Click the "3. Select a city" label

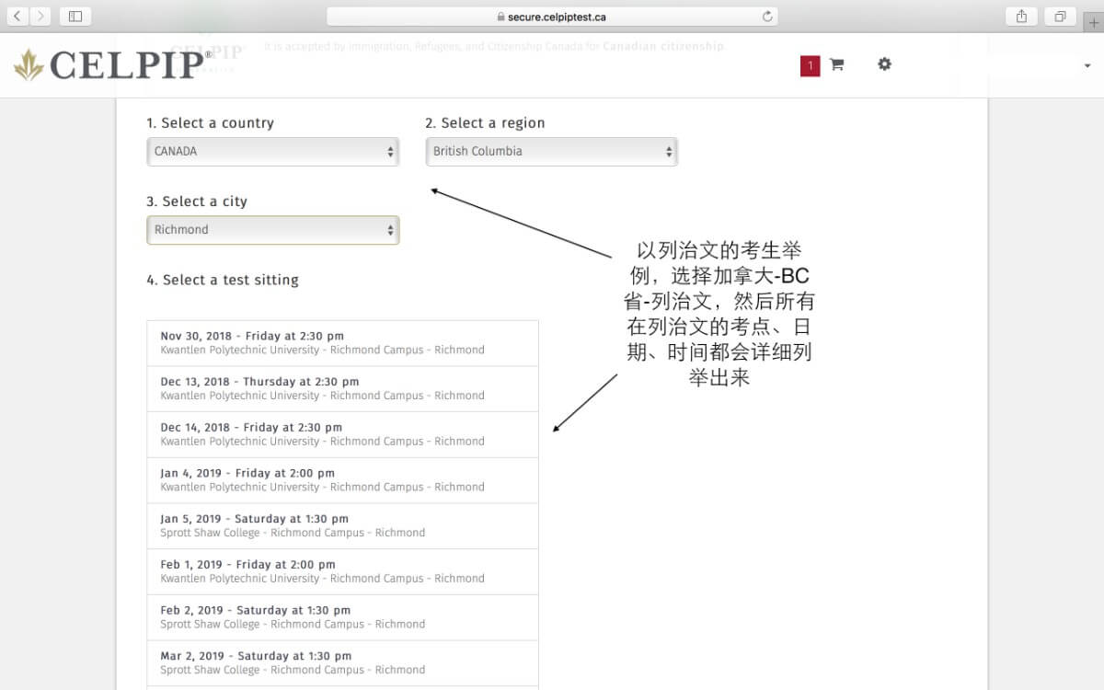[x=197, y=201]
